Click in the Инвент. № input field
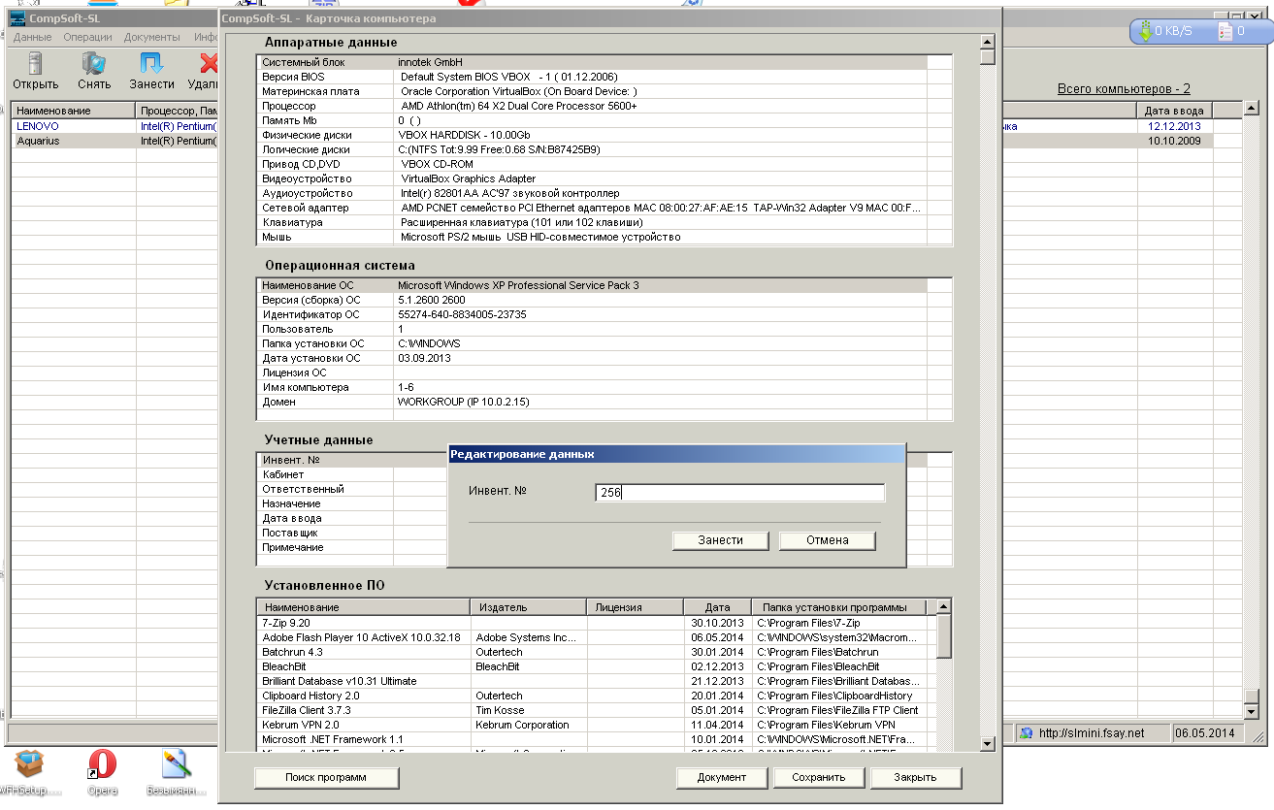This screenshot has height=810, width=1274. click(x=739, y=493)
